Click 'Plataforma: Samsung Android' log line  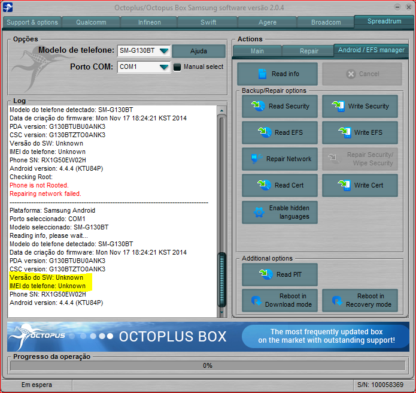(52, 210)
